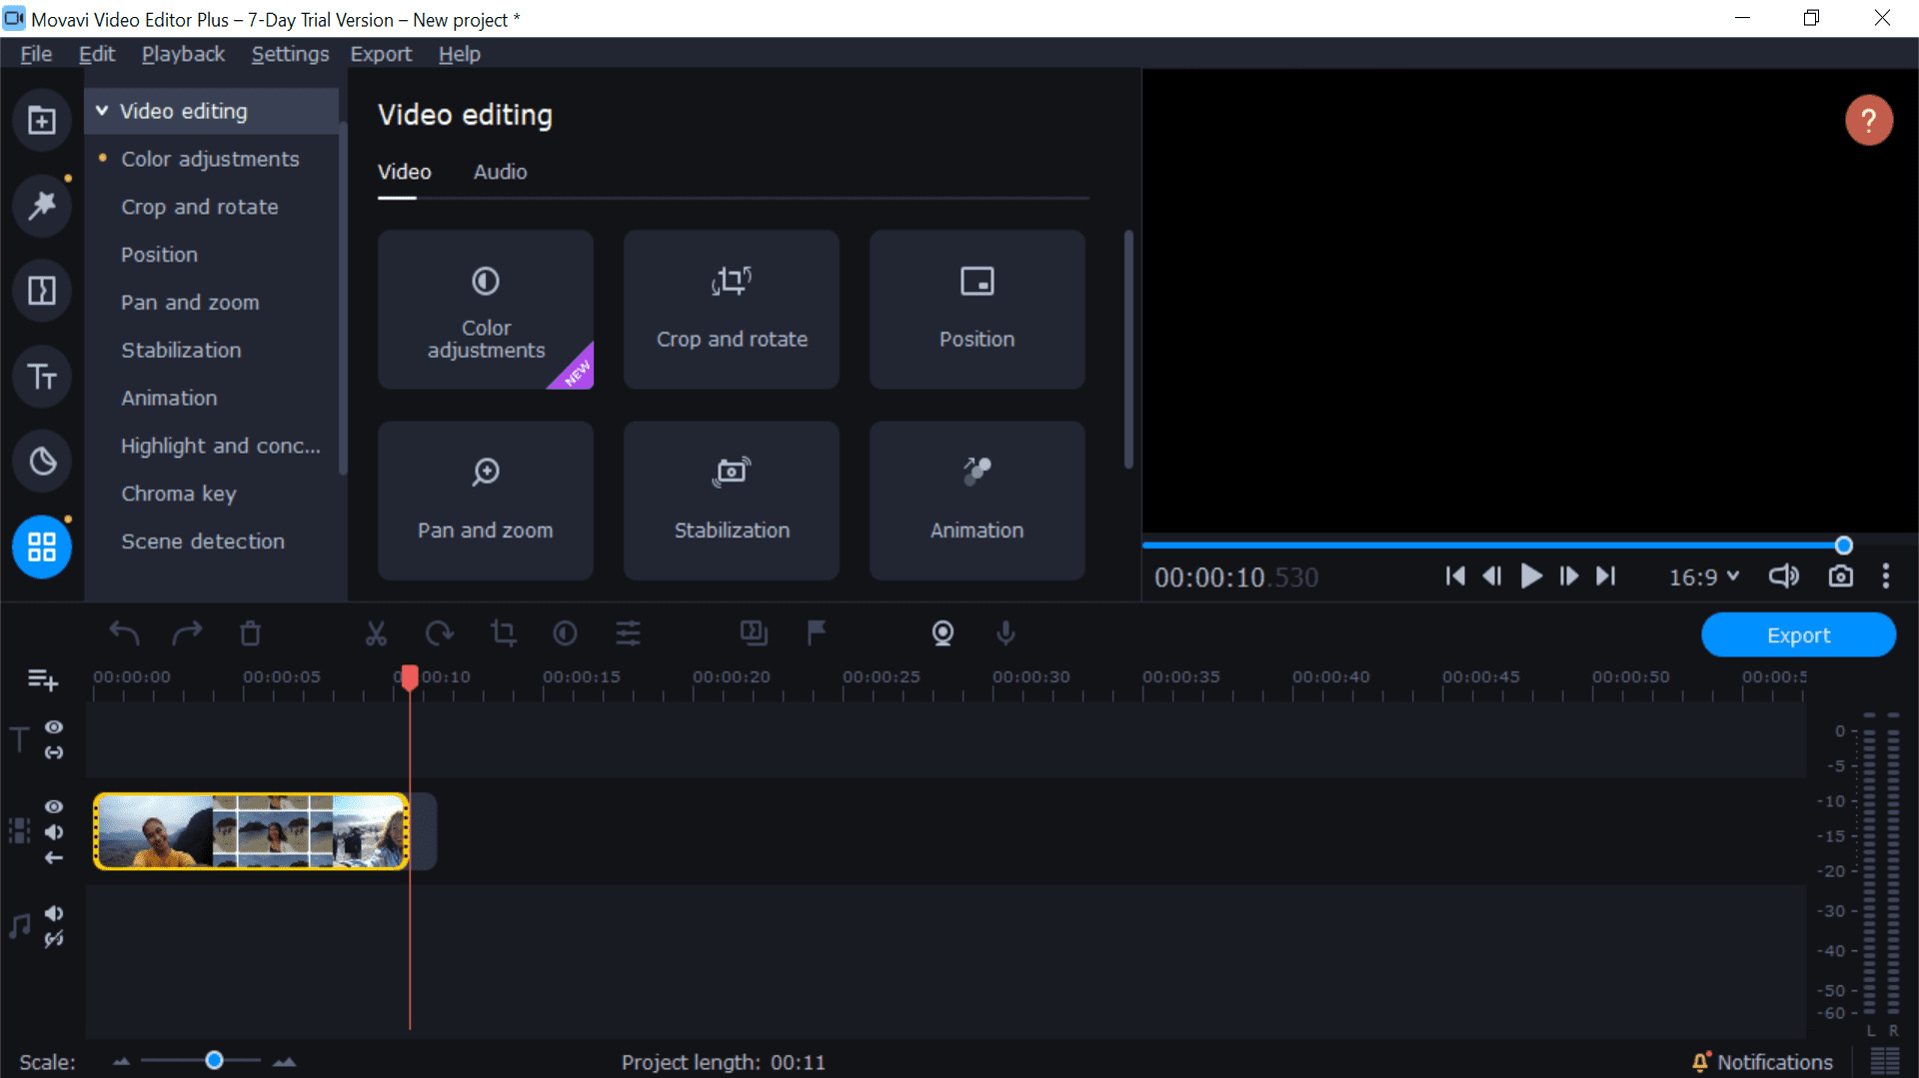Open the Playback menu
The width and height of the screenshot is (1919, 1078).
click(183, 54)
